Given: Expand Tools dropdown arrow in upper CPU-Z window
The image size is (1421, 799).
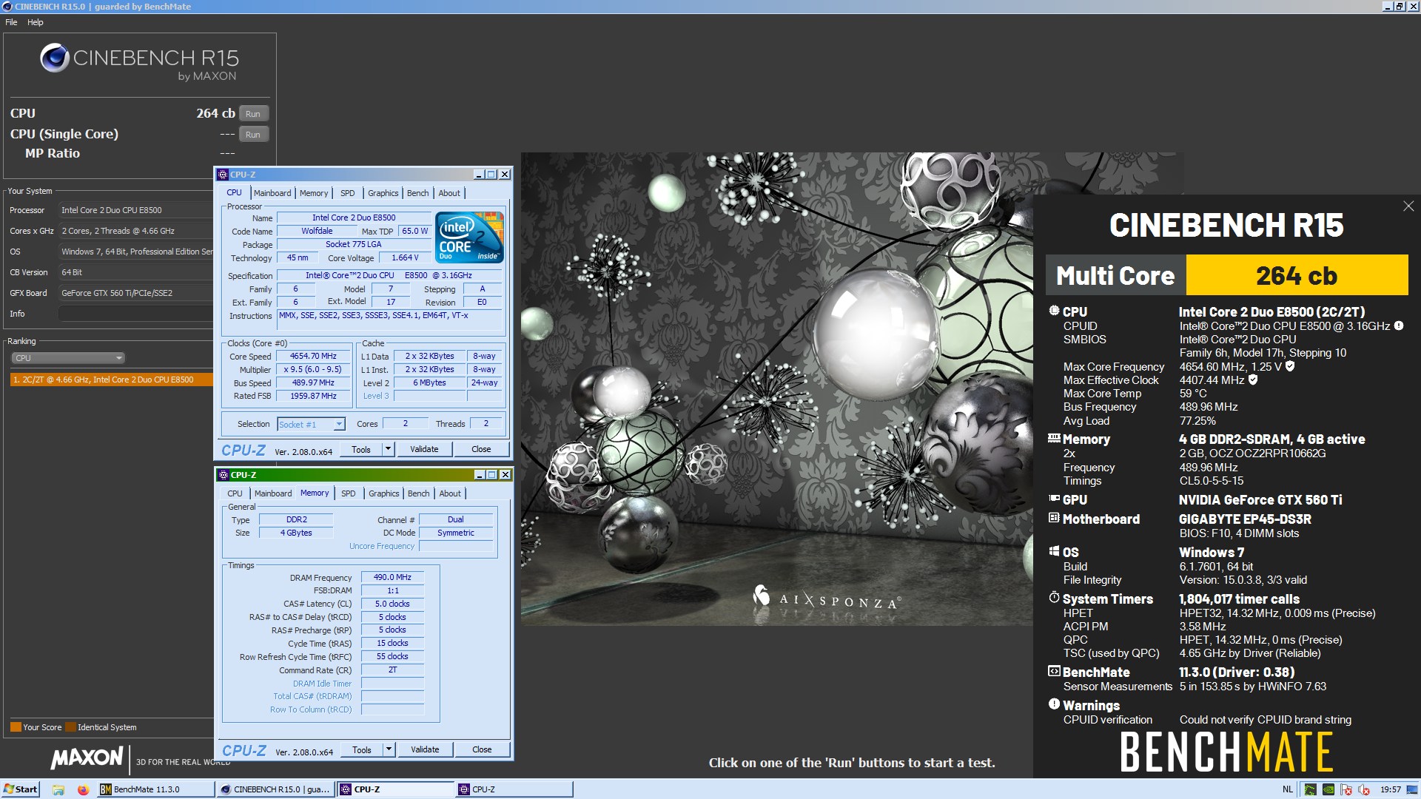Looking at the screenshot, I should [387, 449].
